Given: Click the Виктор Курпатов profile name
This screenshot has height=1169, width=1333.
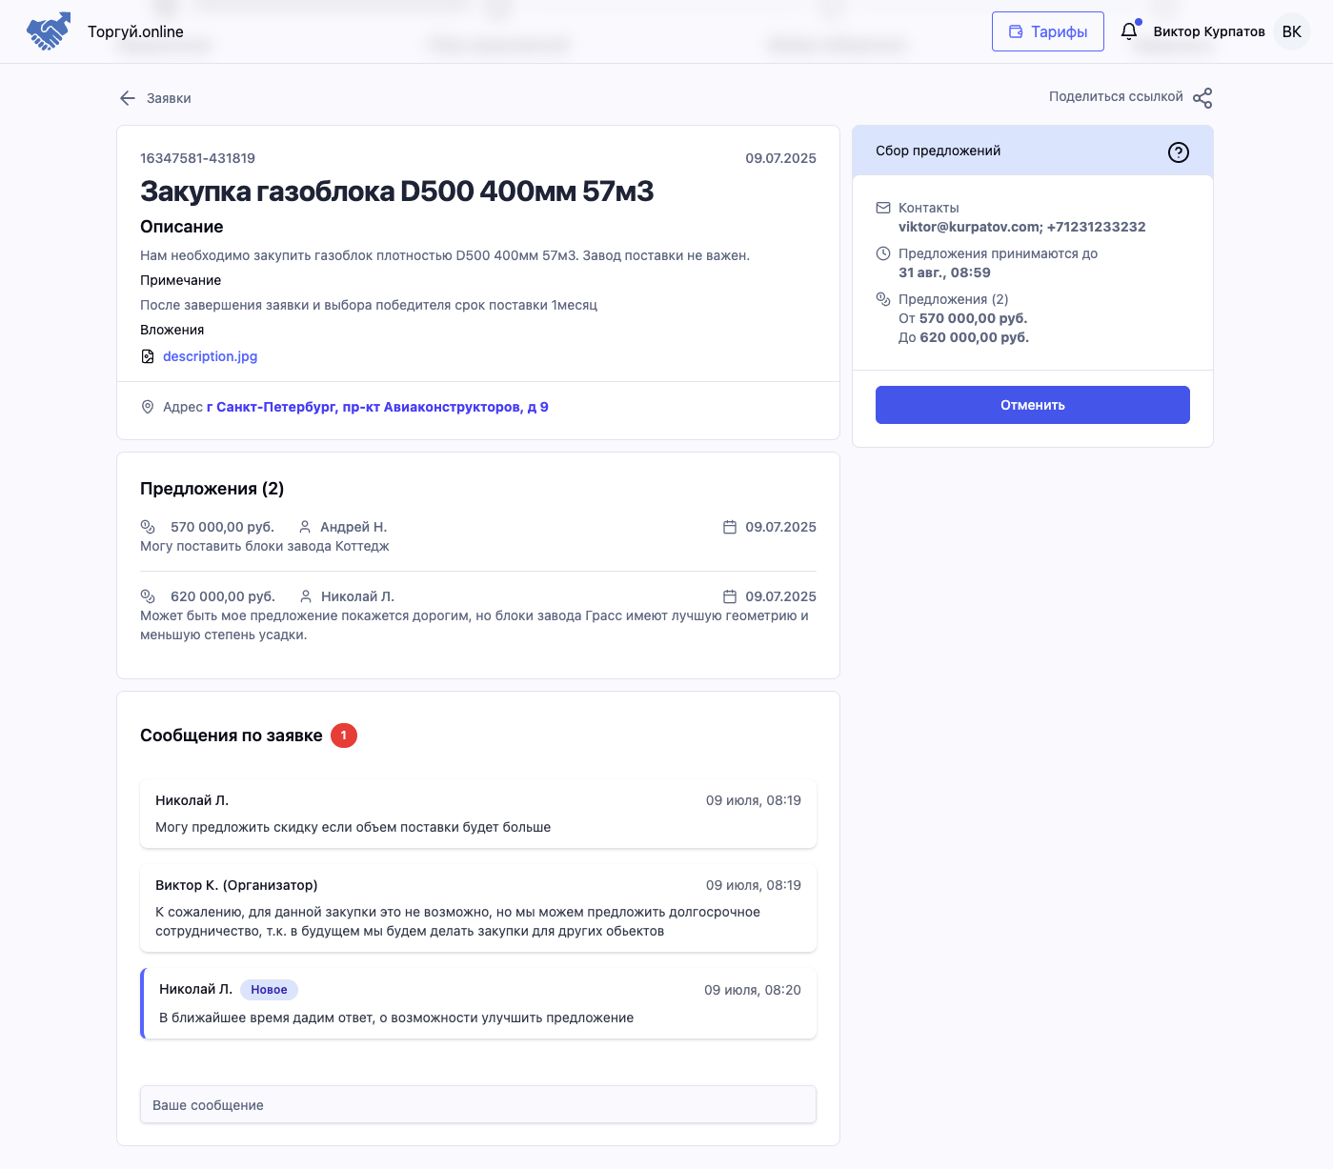Looking at the screenshot, I should [1208, 31].
